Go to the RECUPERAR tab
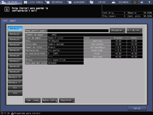The image size is (153, 115). tap(55, 2)
